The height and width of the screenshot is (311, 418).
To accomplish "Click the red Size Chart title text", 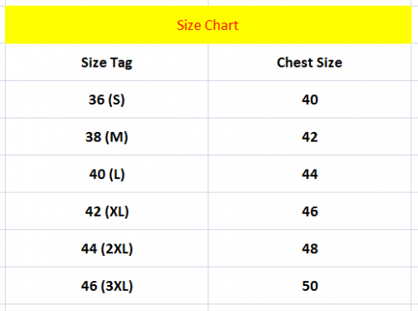I will point(207,25).
